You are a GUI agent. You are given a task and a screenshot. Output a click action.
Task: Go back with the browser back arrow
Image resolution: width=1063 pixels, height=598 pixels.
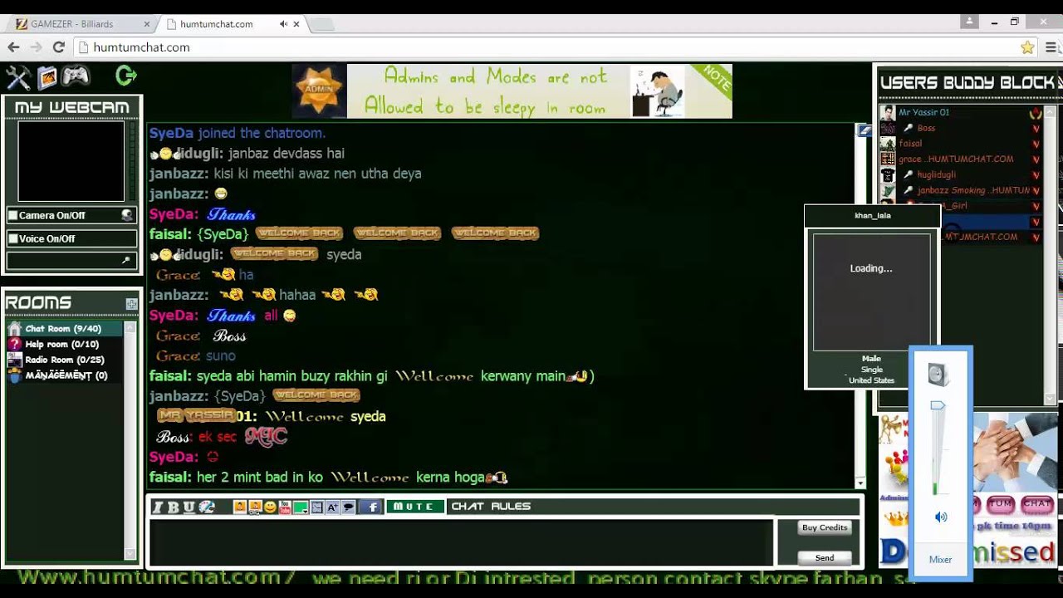tap(13, 47)
